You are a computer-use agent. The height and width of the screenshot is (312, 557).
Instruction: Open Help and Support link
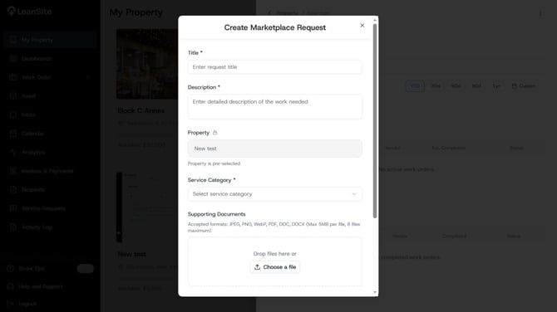coord(41,286)
